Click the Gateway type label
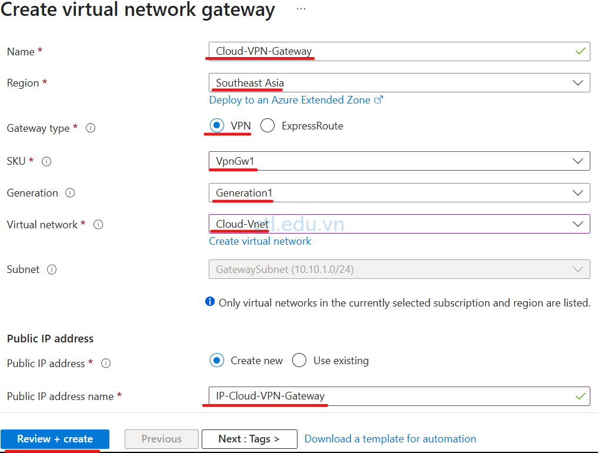Viewport: 598px width, 453px height. pos(38,128)
